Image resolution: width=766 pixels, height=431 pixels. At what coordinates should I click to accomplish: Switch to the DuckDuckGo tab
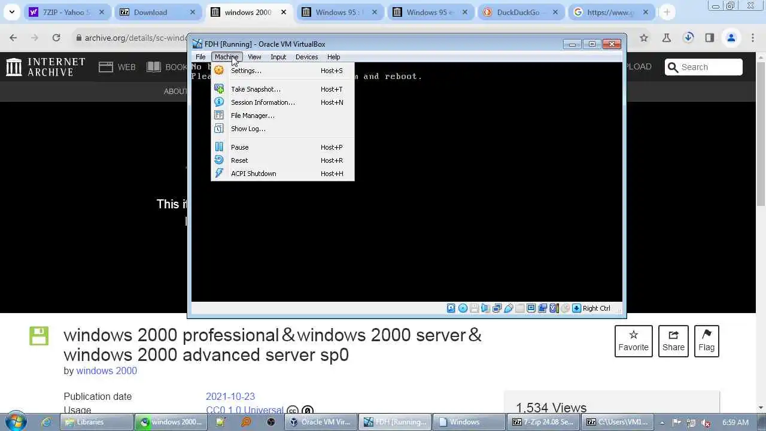coord(522,12)
